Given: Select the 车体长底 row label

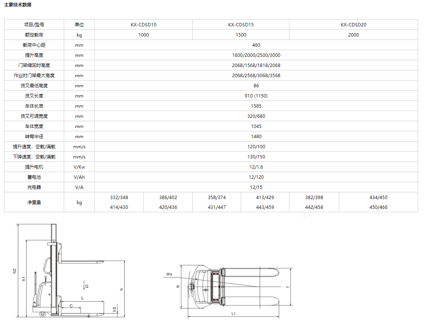Looking at the screenshot, I should pos(34,106).
